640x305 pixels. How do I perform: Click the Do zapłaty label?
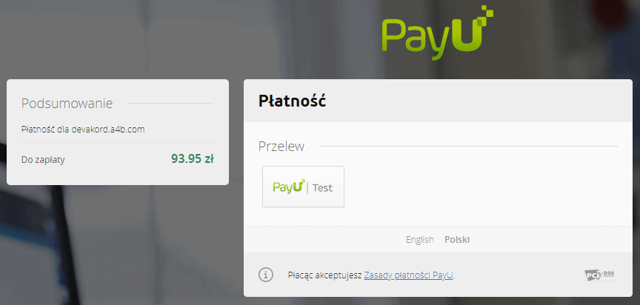click(x=43, y=160)
